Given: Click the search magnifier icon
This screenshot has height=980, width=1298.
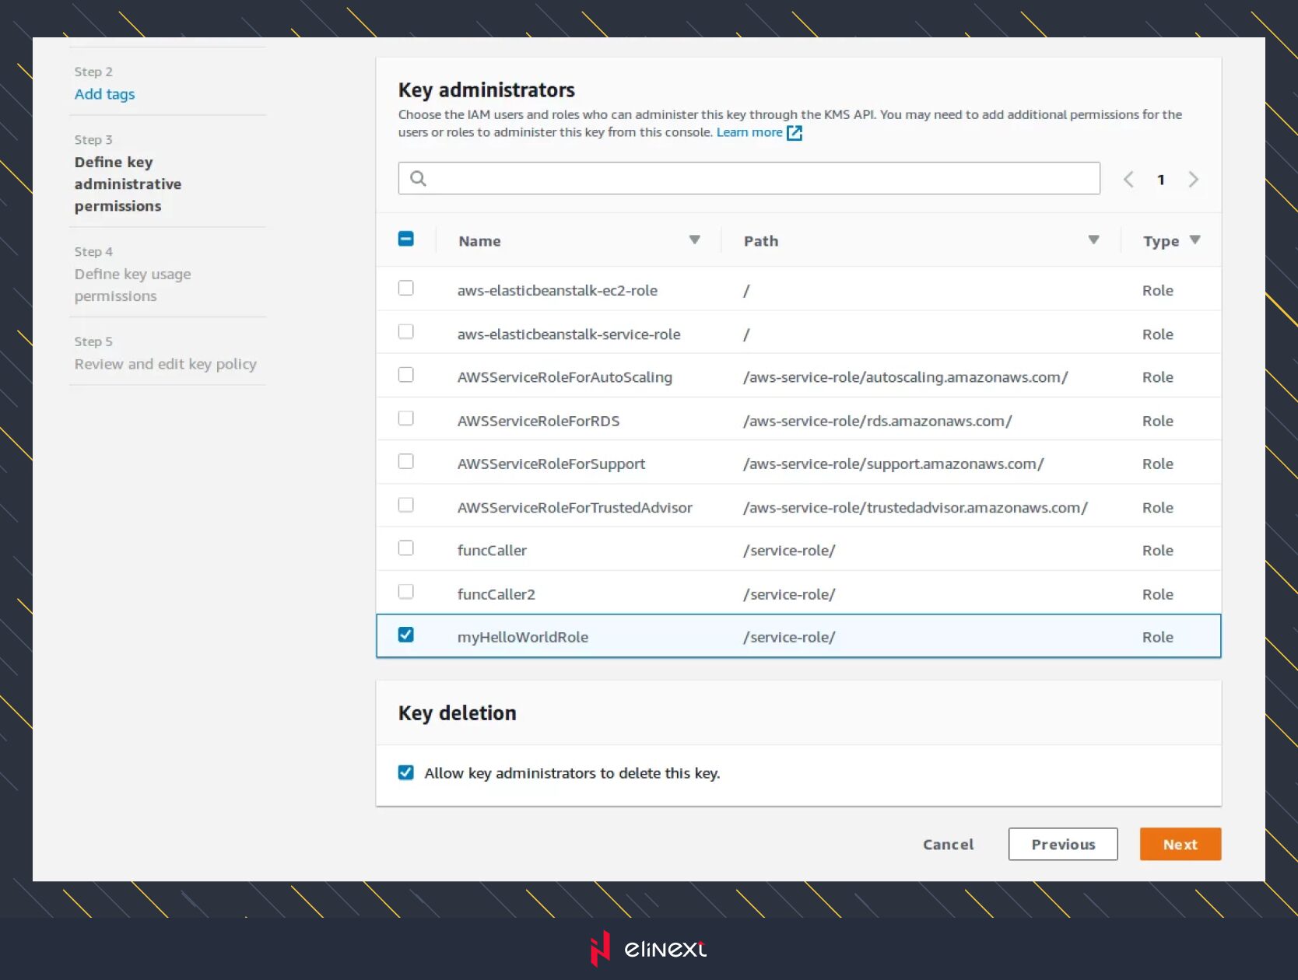Looking at the screenshot, I should point(418,179).
